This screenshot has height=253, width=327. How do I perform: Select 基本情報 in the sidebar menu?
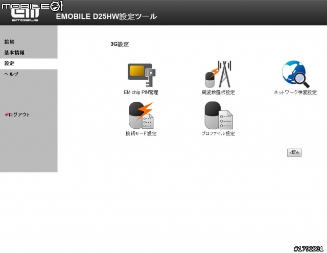[14, 53]
